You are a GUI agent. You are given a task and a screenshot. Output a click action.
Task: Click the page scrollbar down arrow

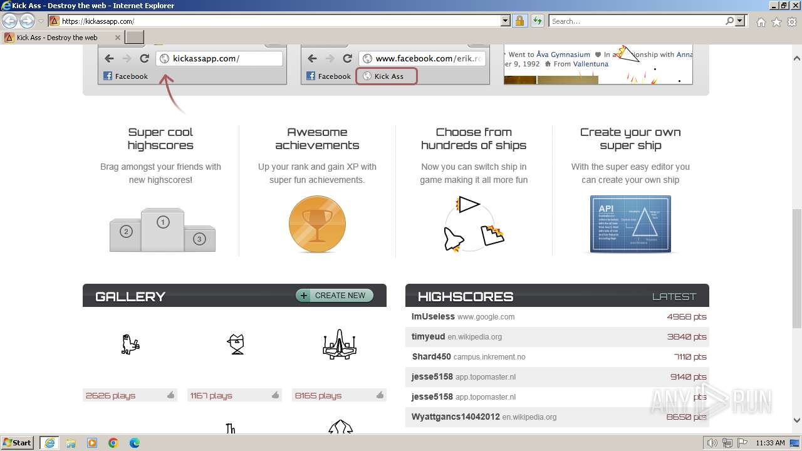(796, 420)
